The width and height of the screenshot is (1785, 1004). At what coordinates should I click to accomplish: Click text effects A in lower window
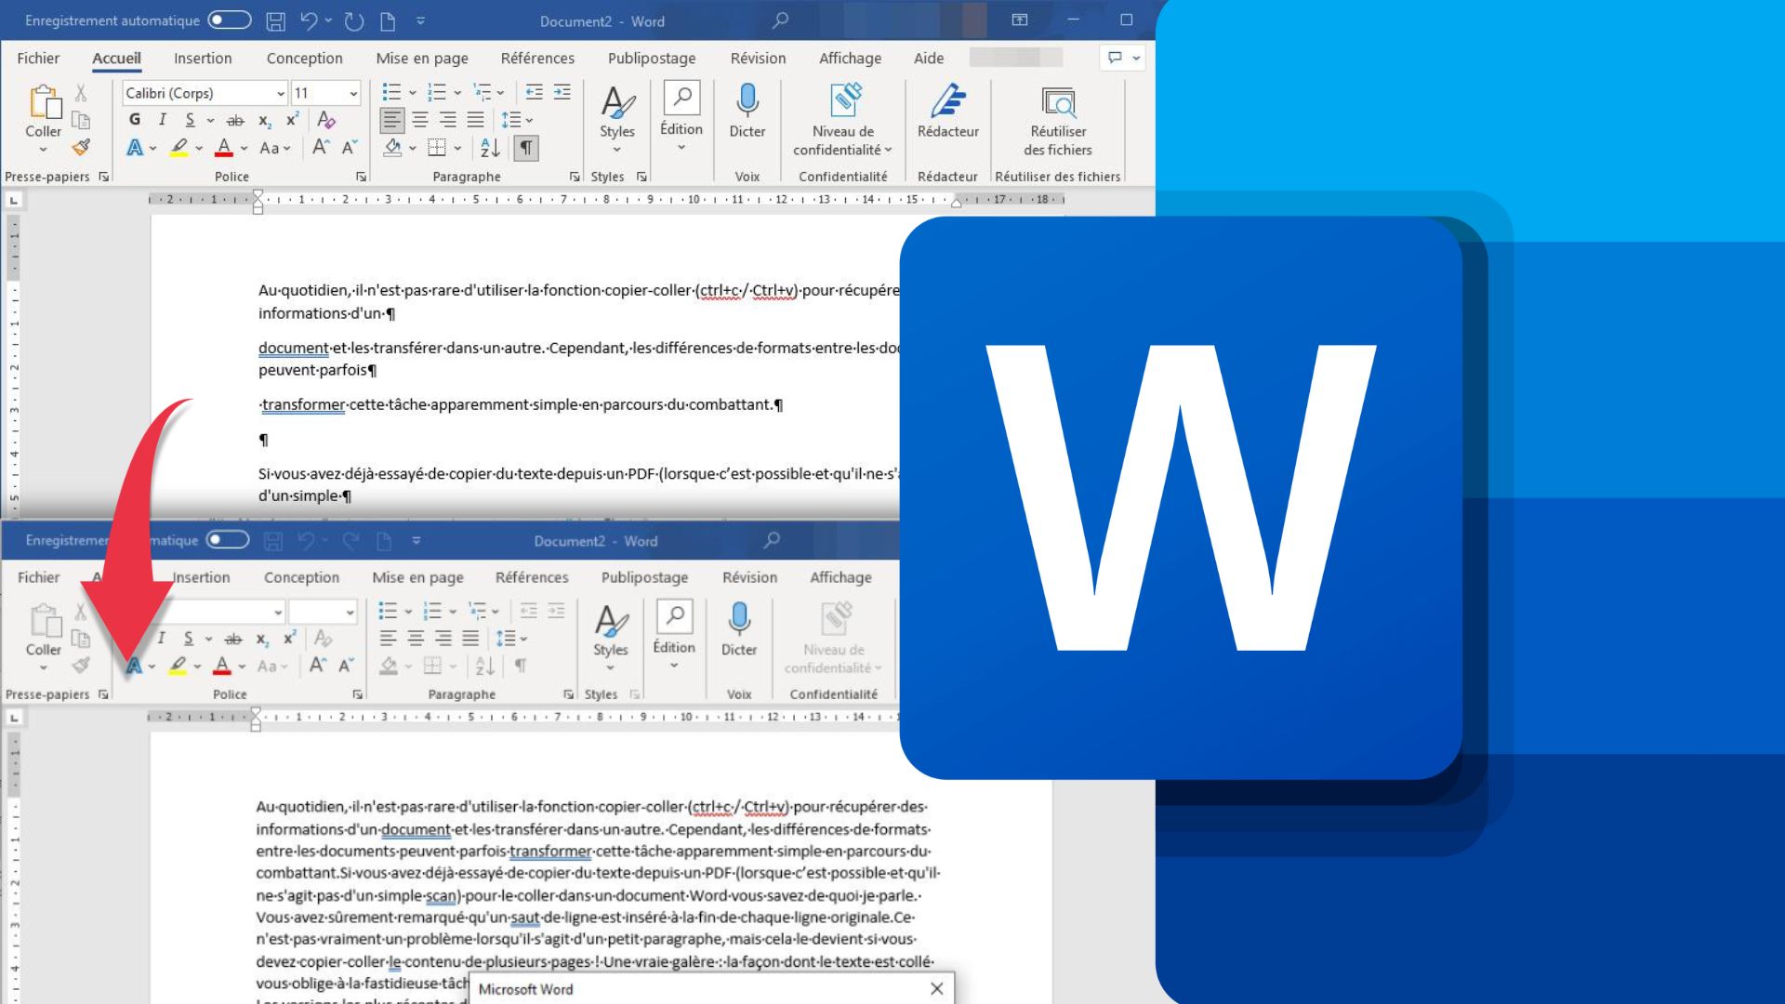(x=135, y=666)
